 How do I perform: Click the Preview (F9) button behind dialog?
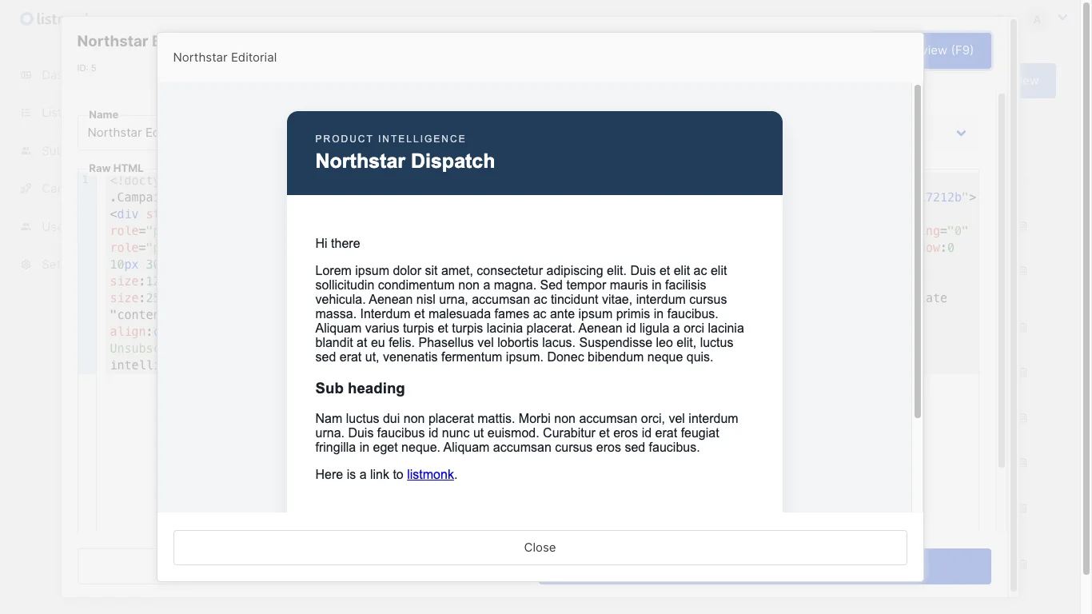[957, 50]
